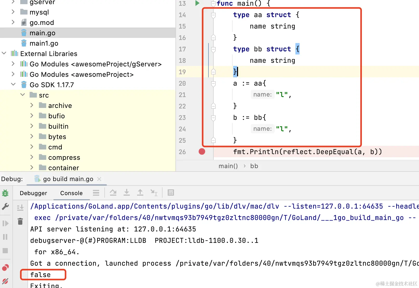Click the Stop debug square icon
The image size is (419, 288).
(x=5, y=251)
